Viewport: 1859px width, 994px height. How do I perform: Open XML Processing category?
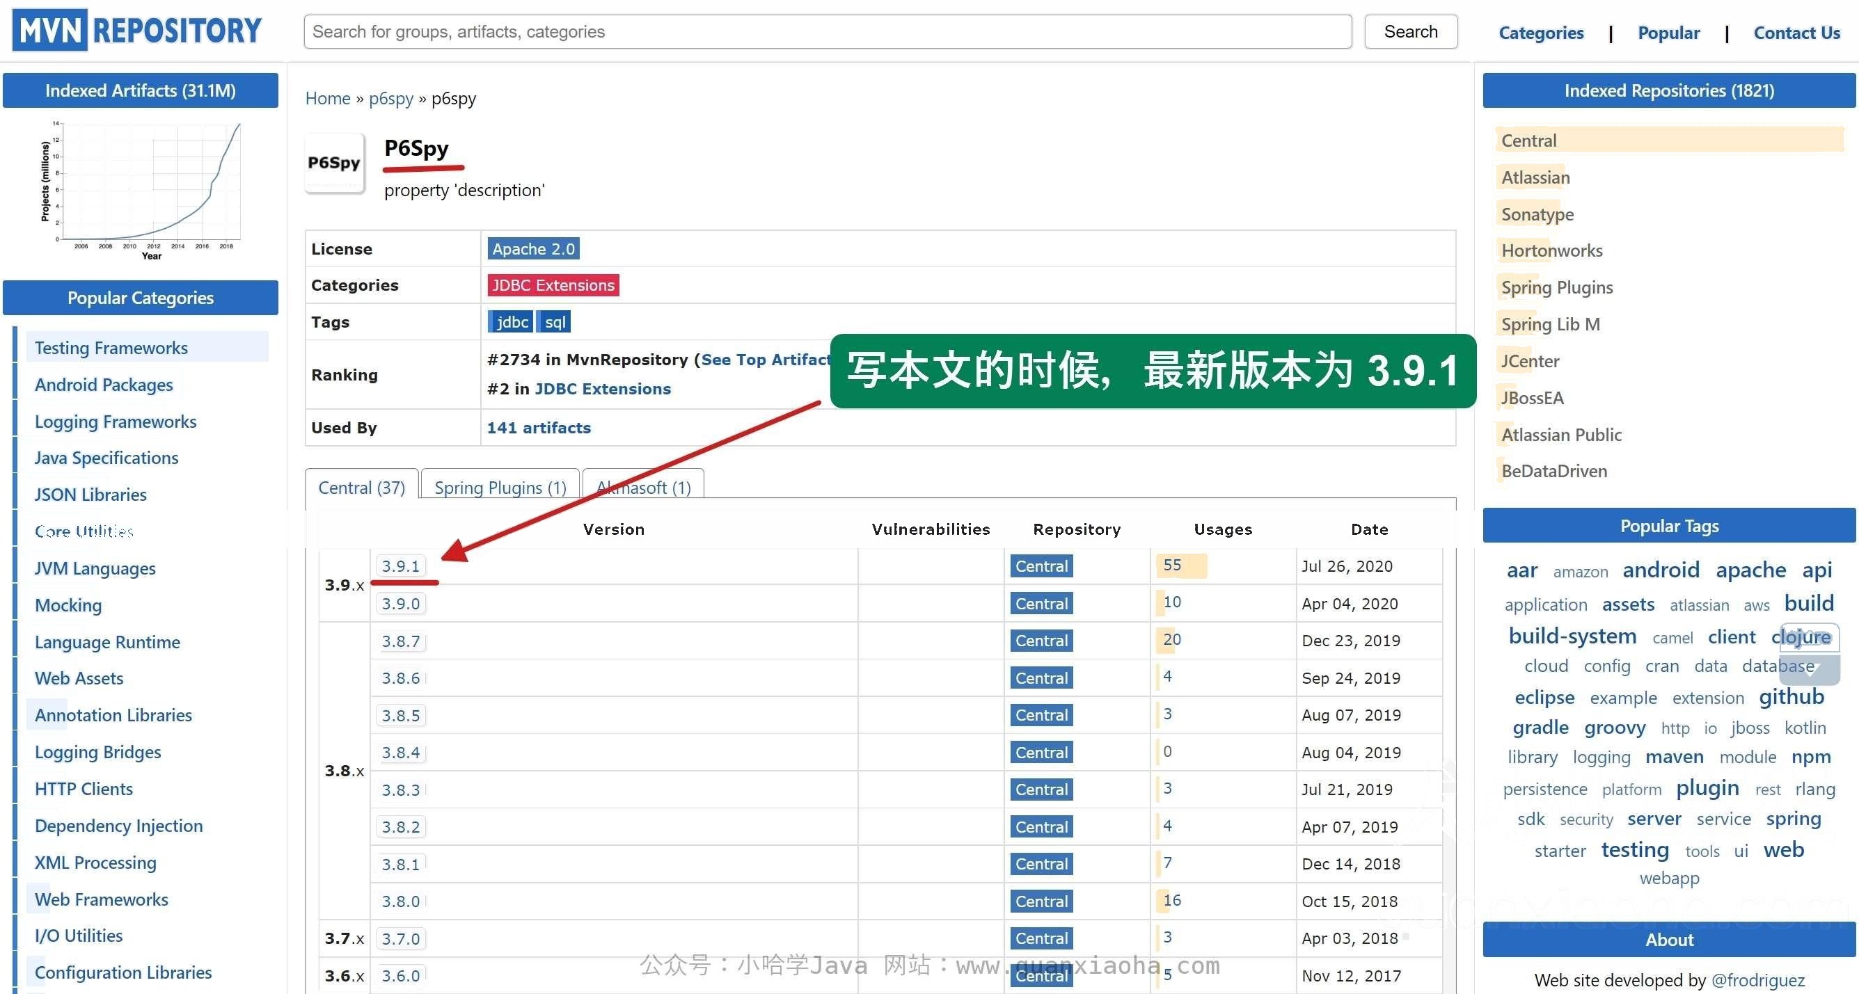(95, 863)
